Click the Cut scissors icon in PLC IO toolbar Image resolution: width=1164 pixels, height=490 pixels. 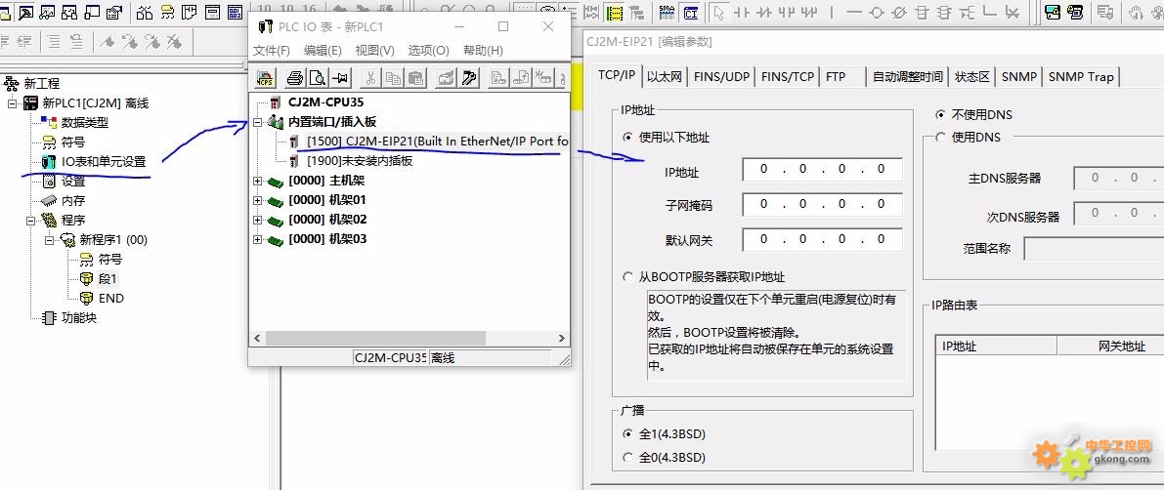371,78
